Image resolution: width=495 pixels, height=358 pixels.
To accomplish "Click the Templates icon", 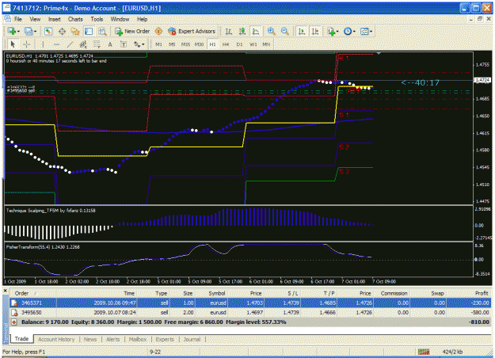I will pyautogui.click(x=364, y=31).
